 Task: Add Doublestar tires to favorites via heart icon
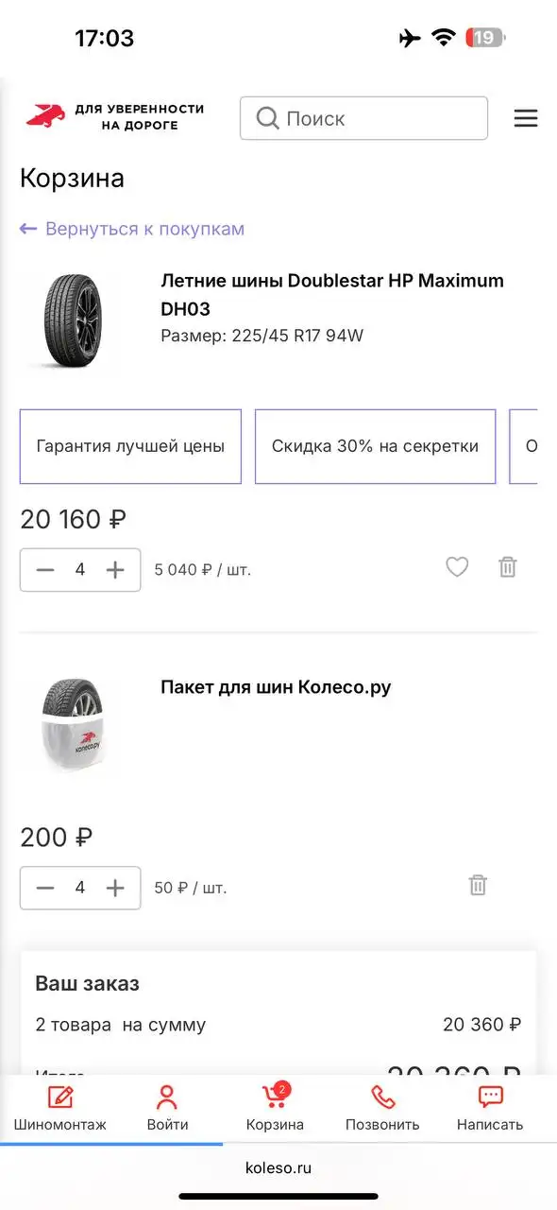(x=457, y=567)
